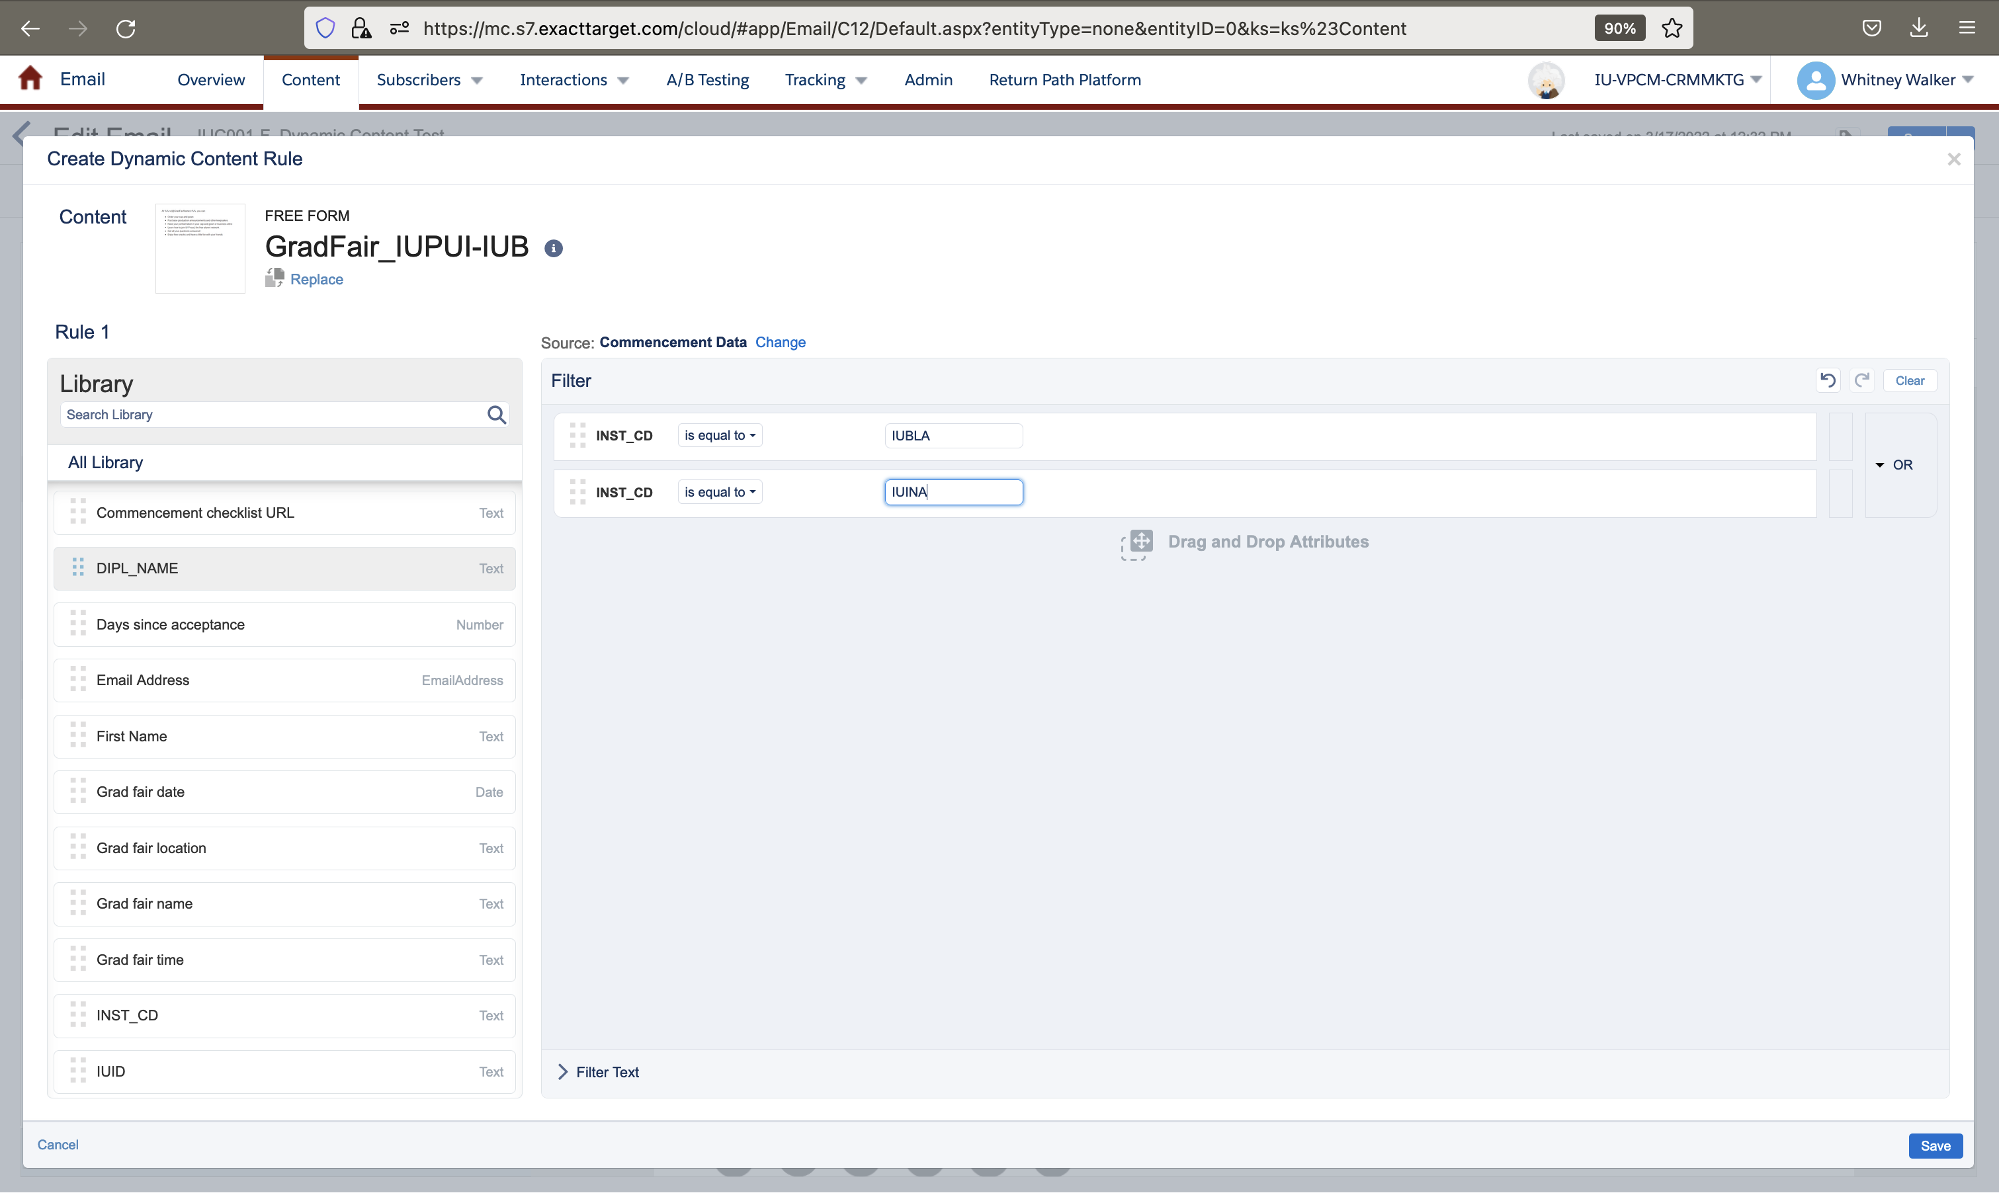Screen dimensions: 1999x1193
Task: Click the Replace link
Action: pos(317,279)
